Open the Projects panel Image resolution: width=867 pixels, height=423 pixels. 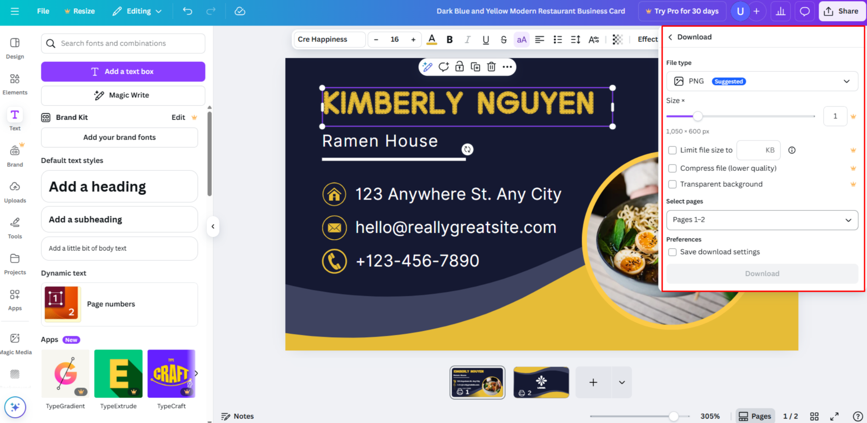pyautogui.click(x=15, y=262)
